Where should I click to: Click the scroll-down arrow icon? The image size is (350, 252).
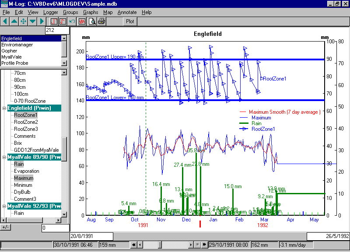click(31, 21)
